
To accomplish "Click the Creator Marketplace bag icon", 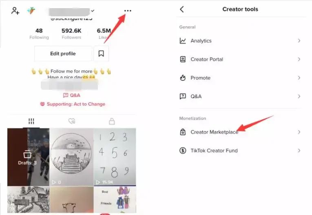I will (x=183, y=132).
